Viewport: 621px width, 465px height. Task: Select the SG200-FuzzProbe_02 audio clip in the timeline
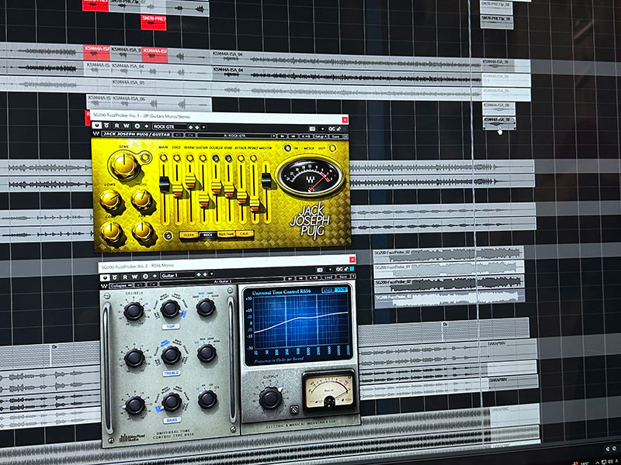[449, 256]
